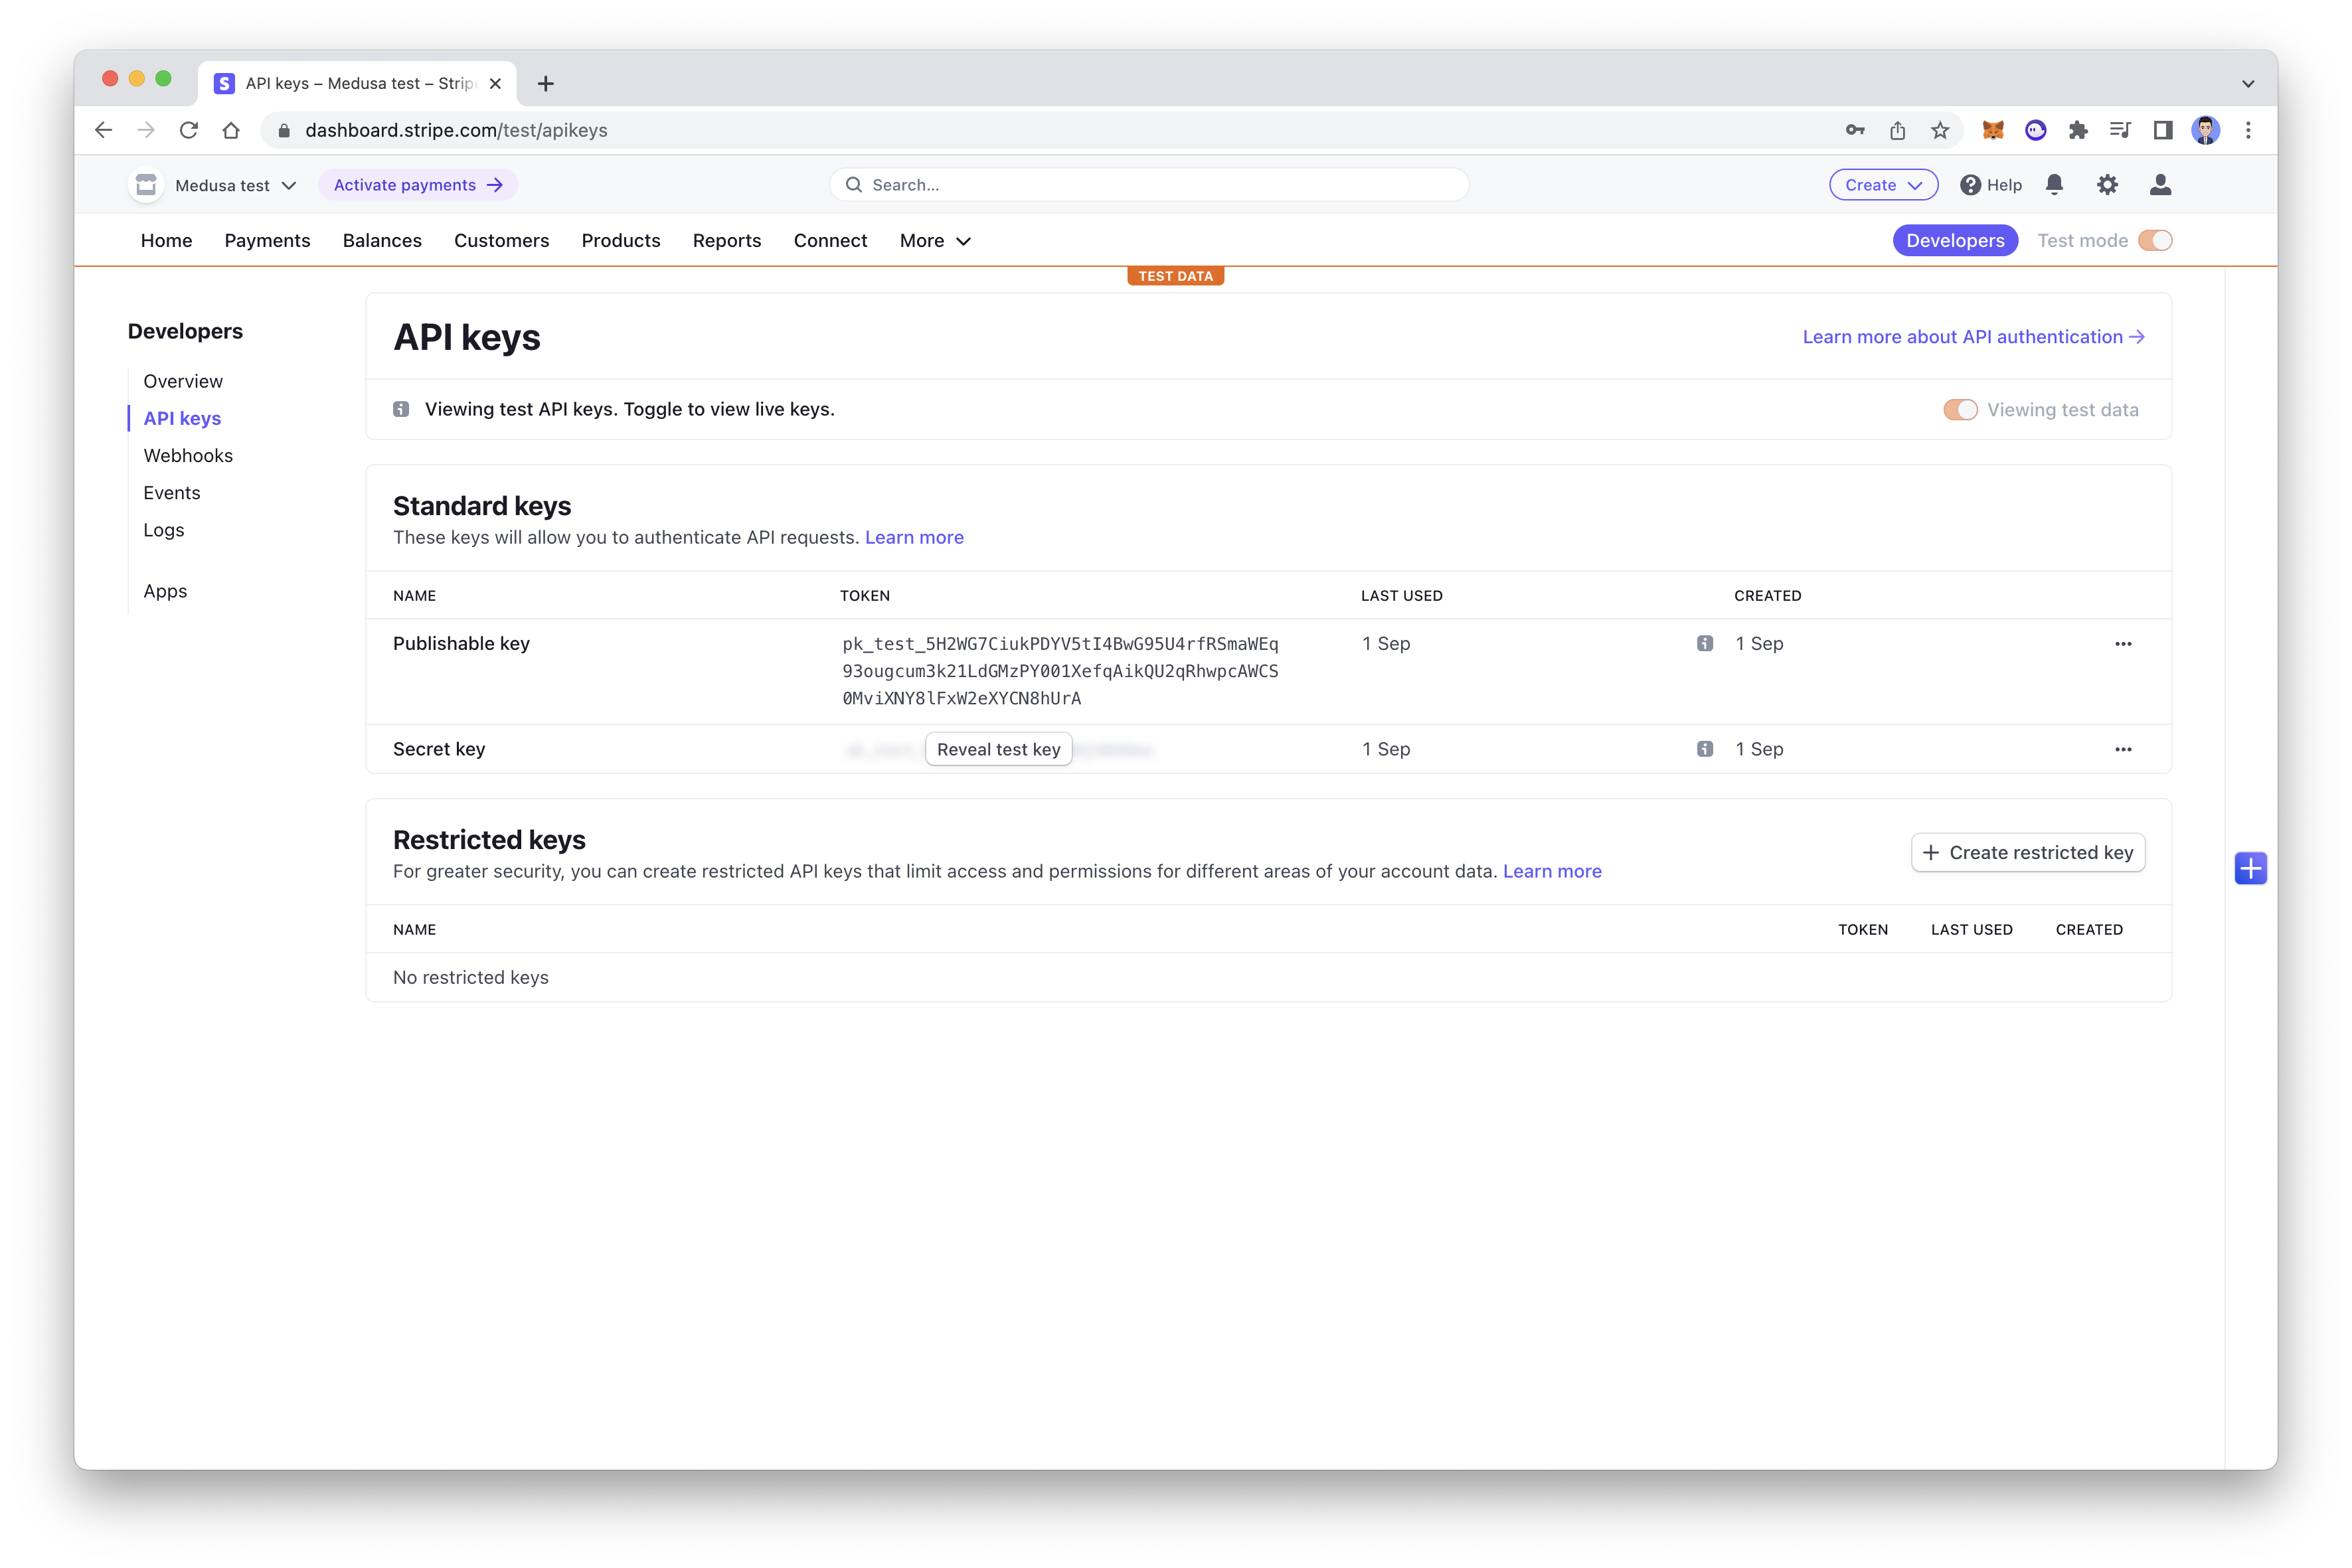Open the MetaMask browser extension
Viewport: 2352px width, 1568px height.
point(1993,130)
